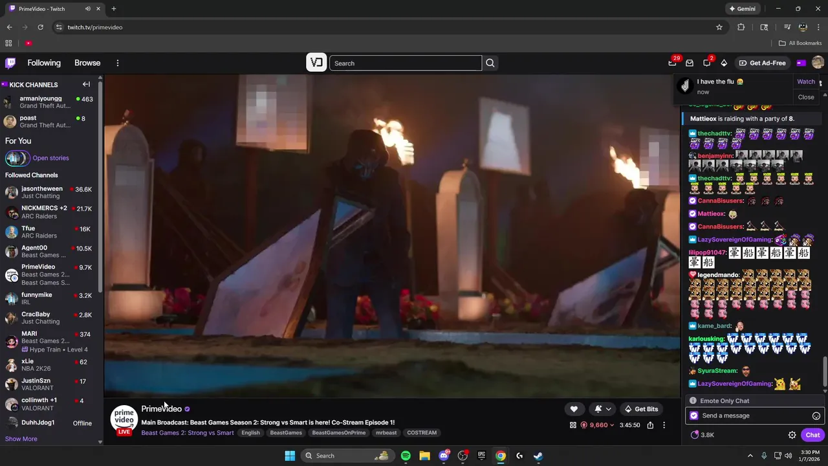Click the BeastGamesOnPrime tag
The width and height of the screenshot is (828, 466).
tap(338, 433)
